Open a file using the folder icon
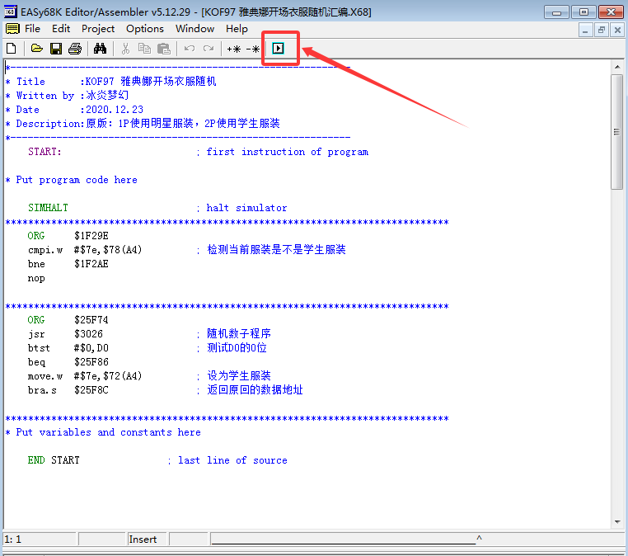 pos(36,49)
